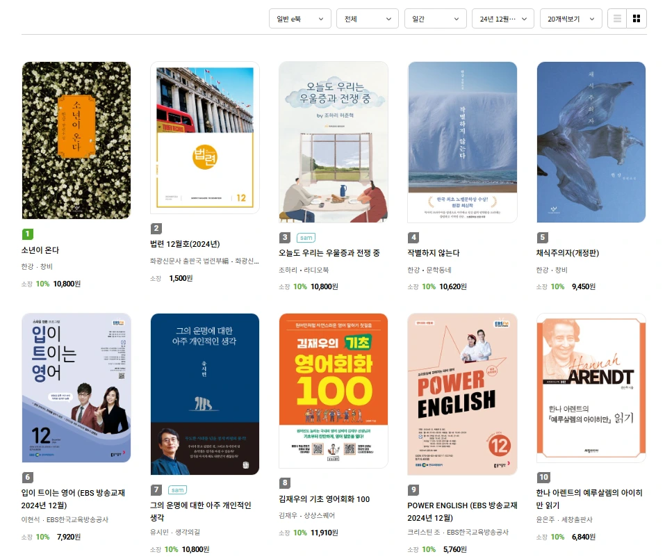The height and width of the screenshot is (559, 665).
Task: Click the title link 작별하지 않는다
Action: pos(434,253)
